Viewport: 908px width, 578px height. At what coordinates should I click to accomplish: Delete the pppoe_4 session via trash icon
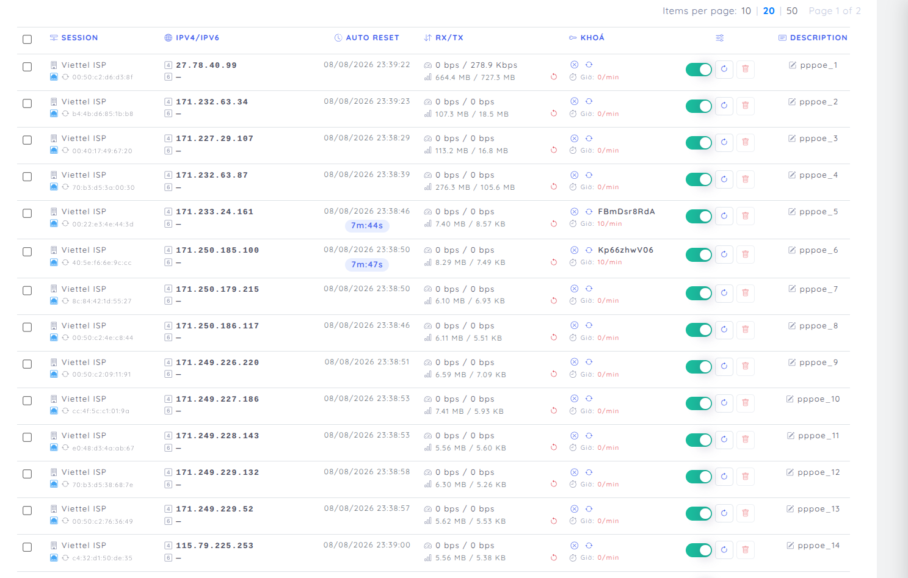tap(746, 179)
